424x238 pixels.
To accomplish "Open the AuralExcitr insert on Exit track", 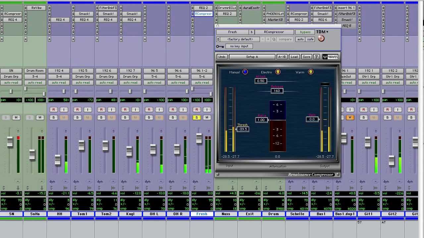I will point(251,8).
